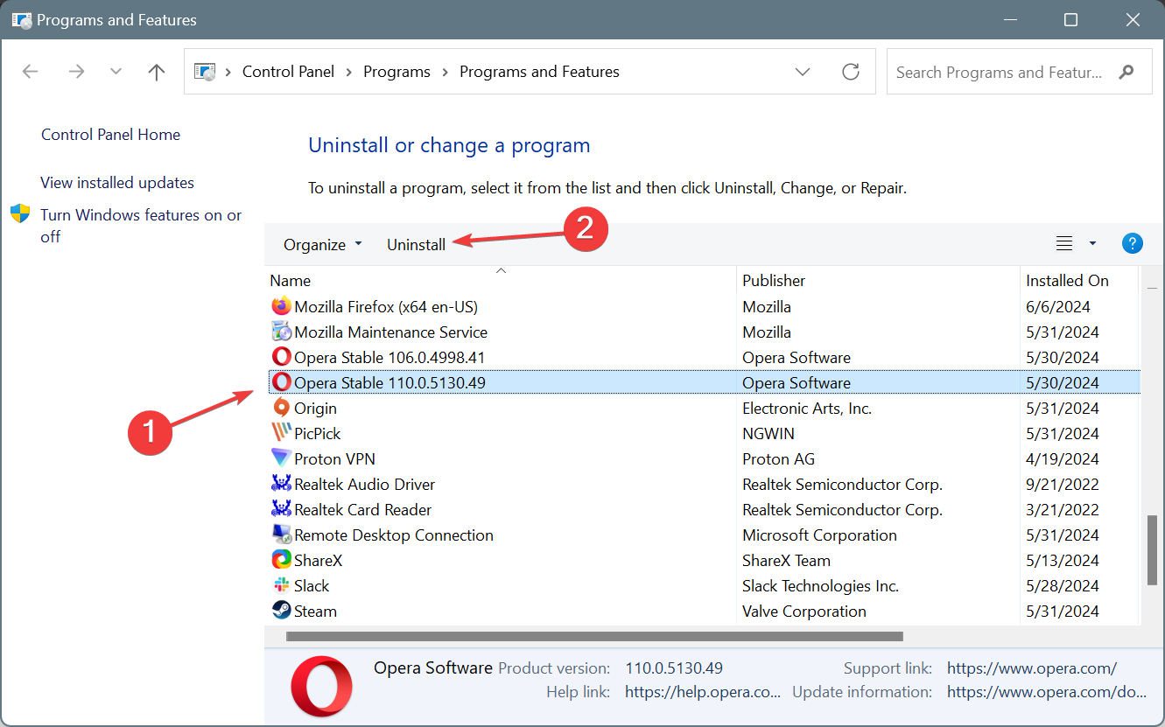Click the ShareX Team publisher cell

click(787, 560)
